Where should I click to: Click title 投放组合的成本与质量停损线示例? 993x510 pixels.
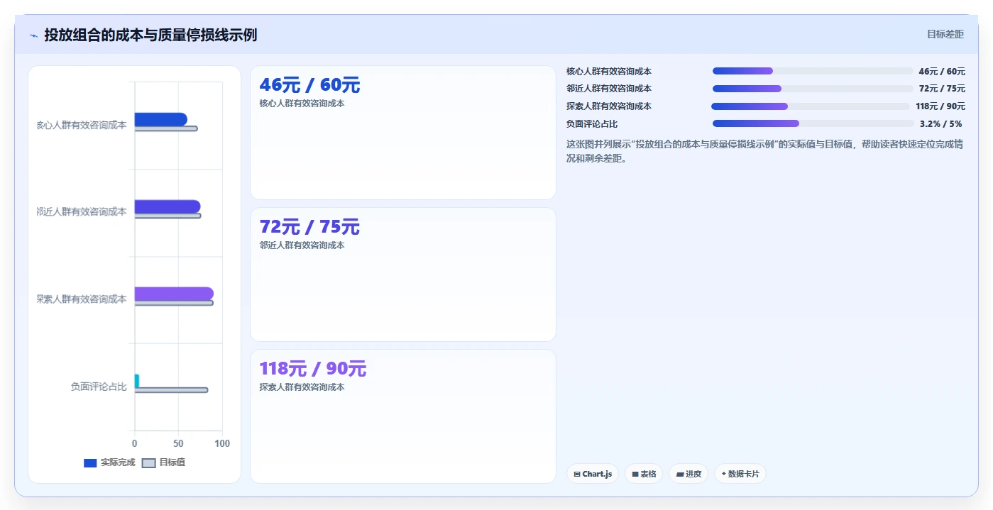[150, 35]
